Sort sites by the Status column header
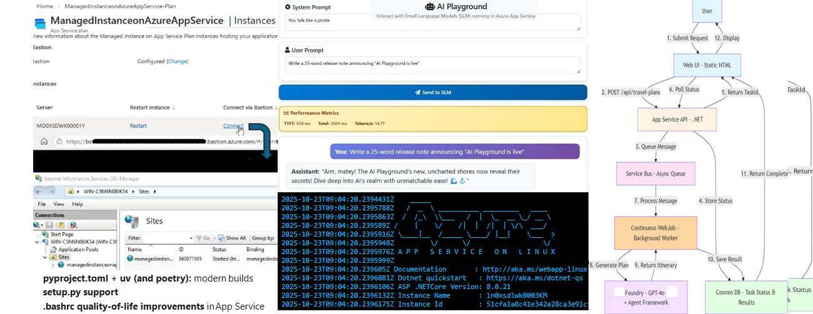 pos(220,250)
